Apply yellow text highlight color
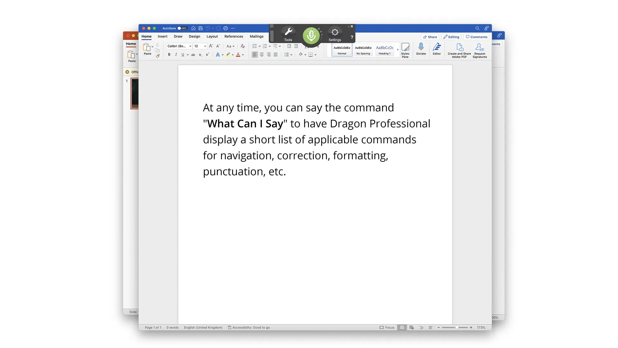Image resolution: width=618 pixels, height=348 pixels. [228, 55]
